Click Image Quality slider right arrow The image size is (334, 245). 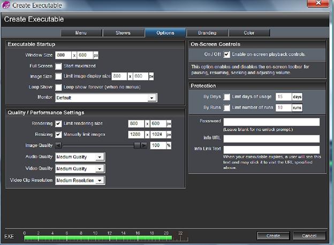coord(144,146)
